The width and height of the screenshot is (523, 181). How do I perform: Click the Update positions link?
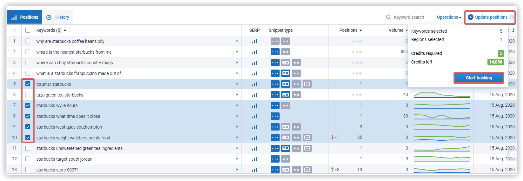[491, 17]
